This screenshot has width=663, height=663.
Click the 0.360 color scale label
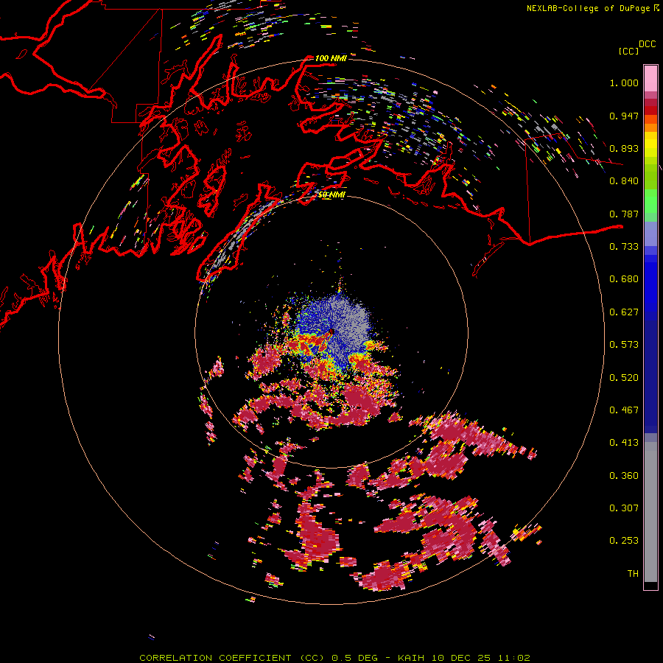point(624,476)
